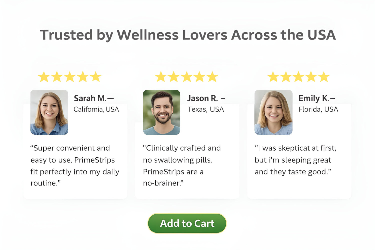Screen dimensions: 375x250
Task: Click the first star in Sarah M.'s rating
Action: 44,77
